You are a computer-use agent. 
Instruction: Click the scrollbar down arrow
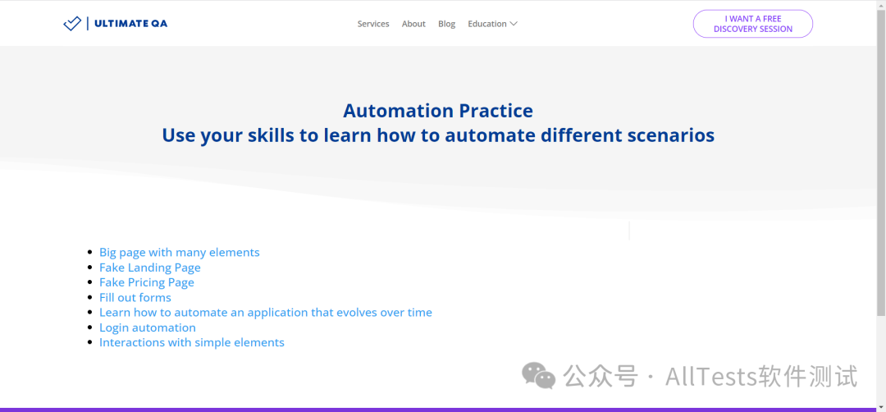pyautogui.click(x=881, y=407)
